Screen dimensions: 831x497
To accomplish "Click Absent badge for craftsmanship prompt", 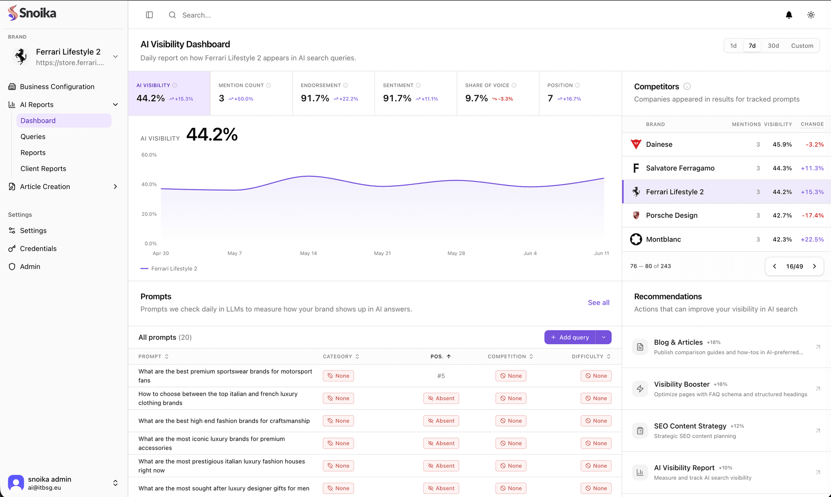I will pos(441,421).
